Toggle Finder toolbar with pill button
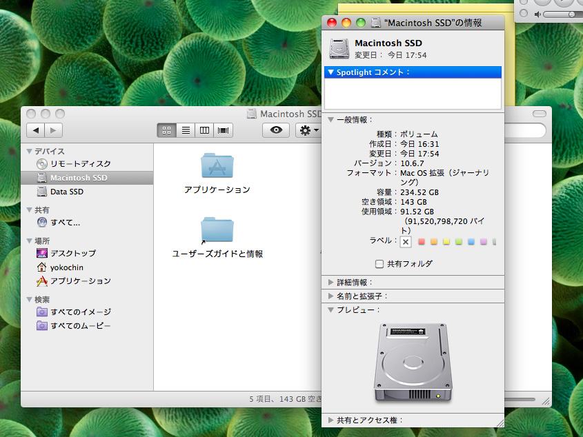This screenshot has height=437, width=583. (x=539, y=114)
